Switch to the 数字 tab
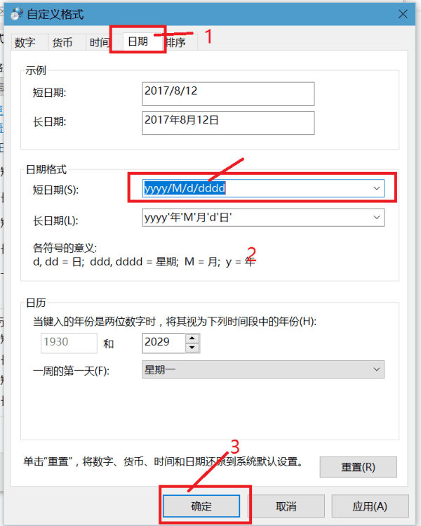Screen dimensions: 421x526 [x=25, y=43]
